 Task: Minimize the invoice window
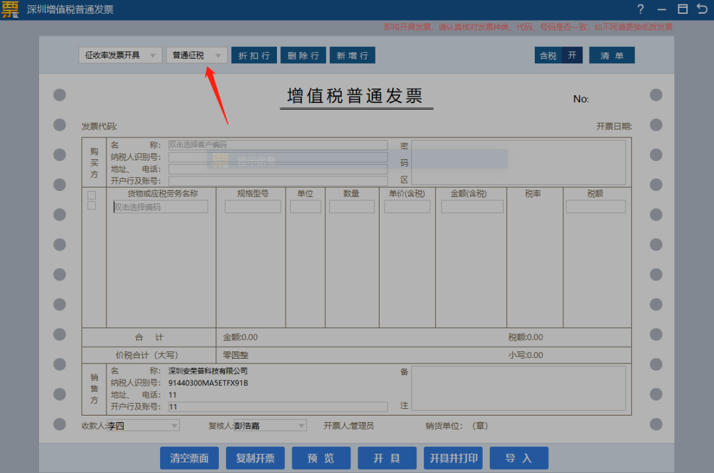pos(662,9)
